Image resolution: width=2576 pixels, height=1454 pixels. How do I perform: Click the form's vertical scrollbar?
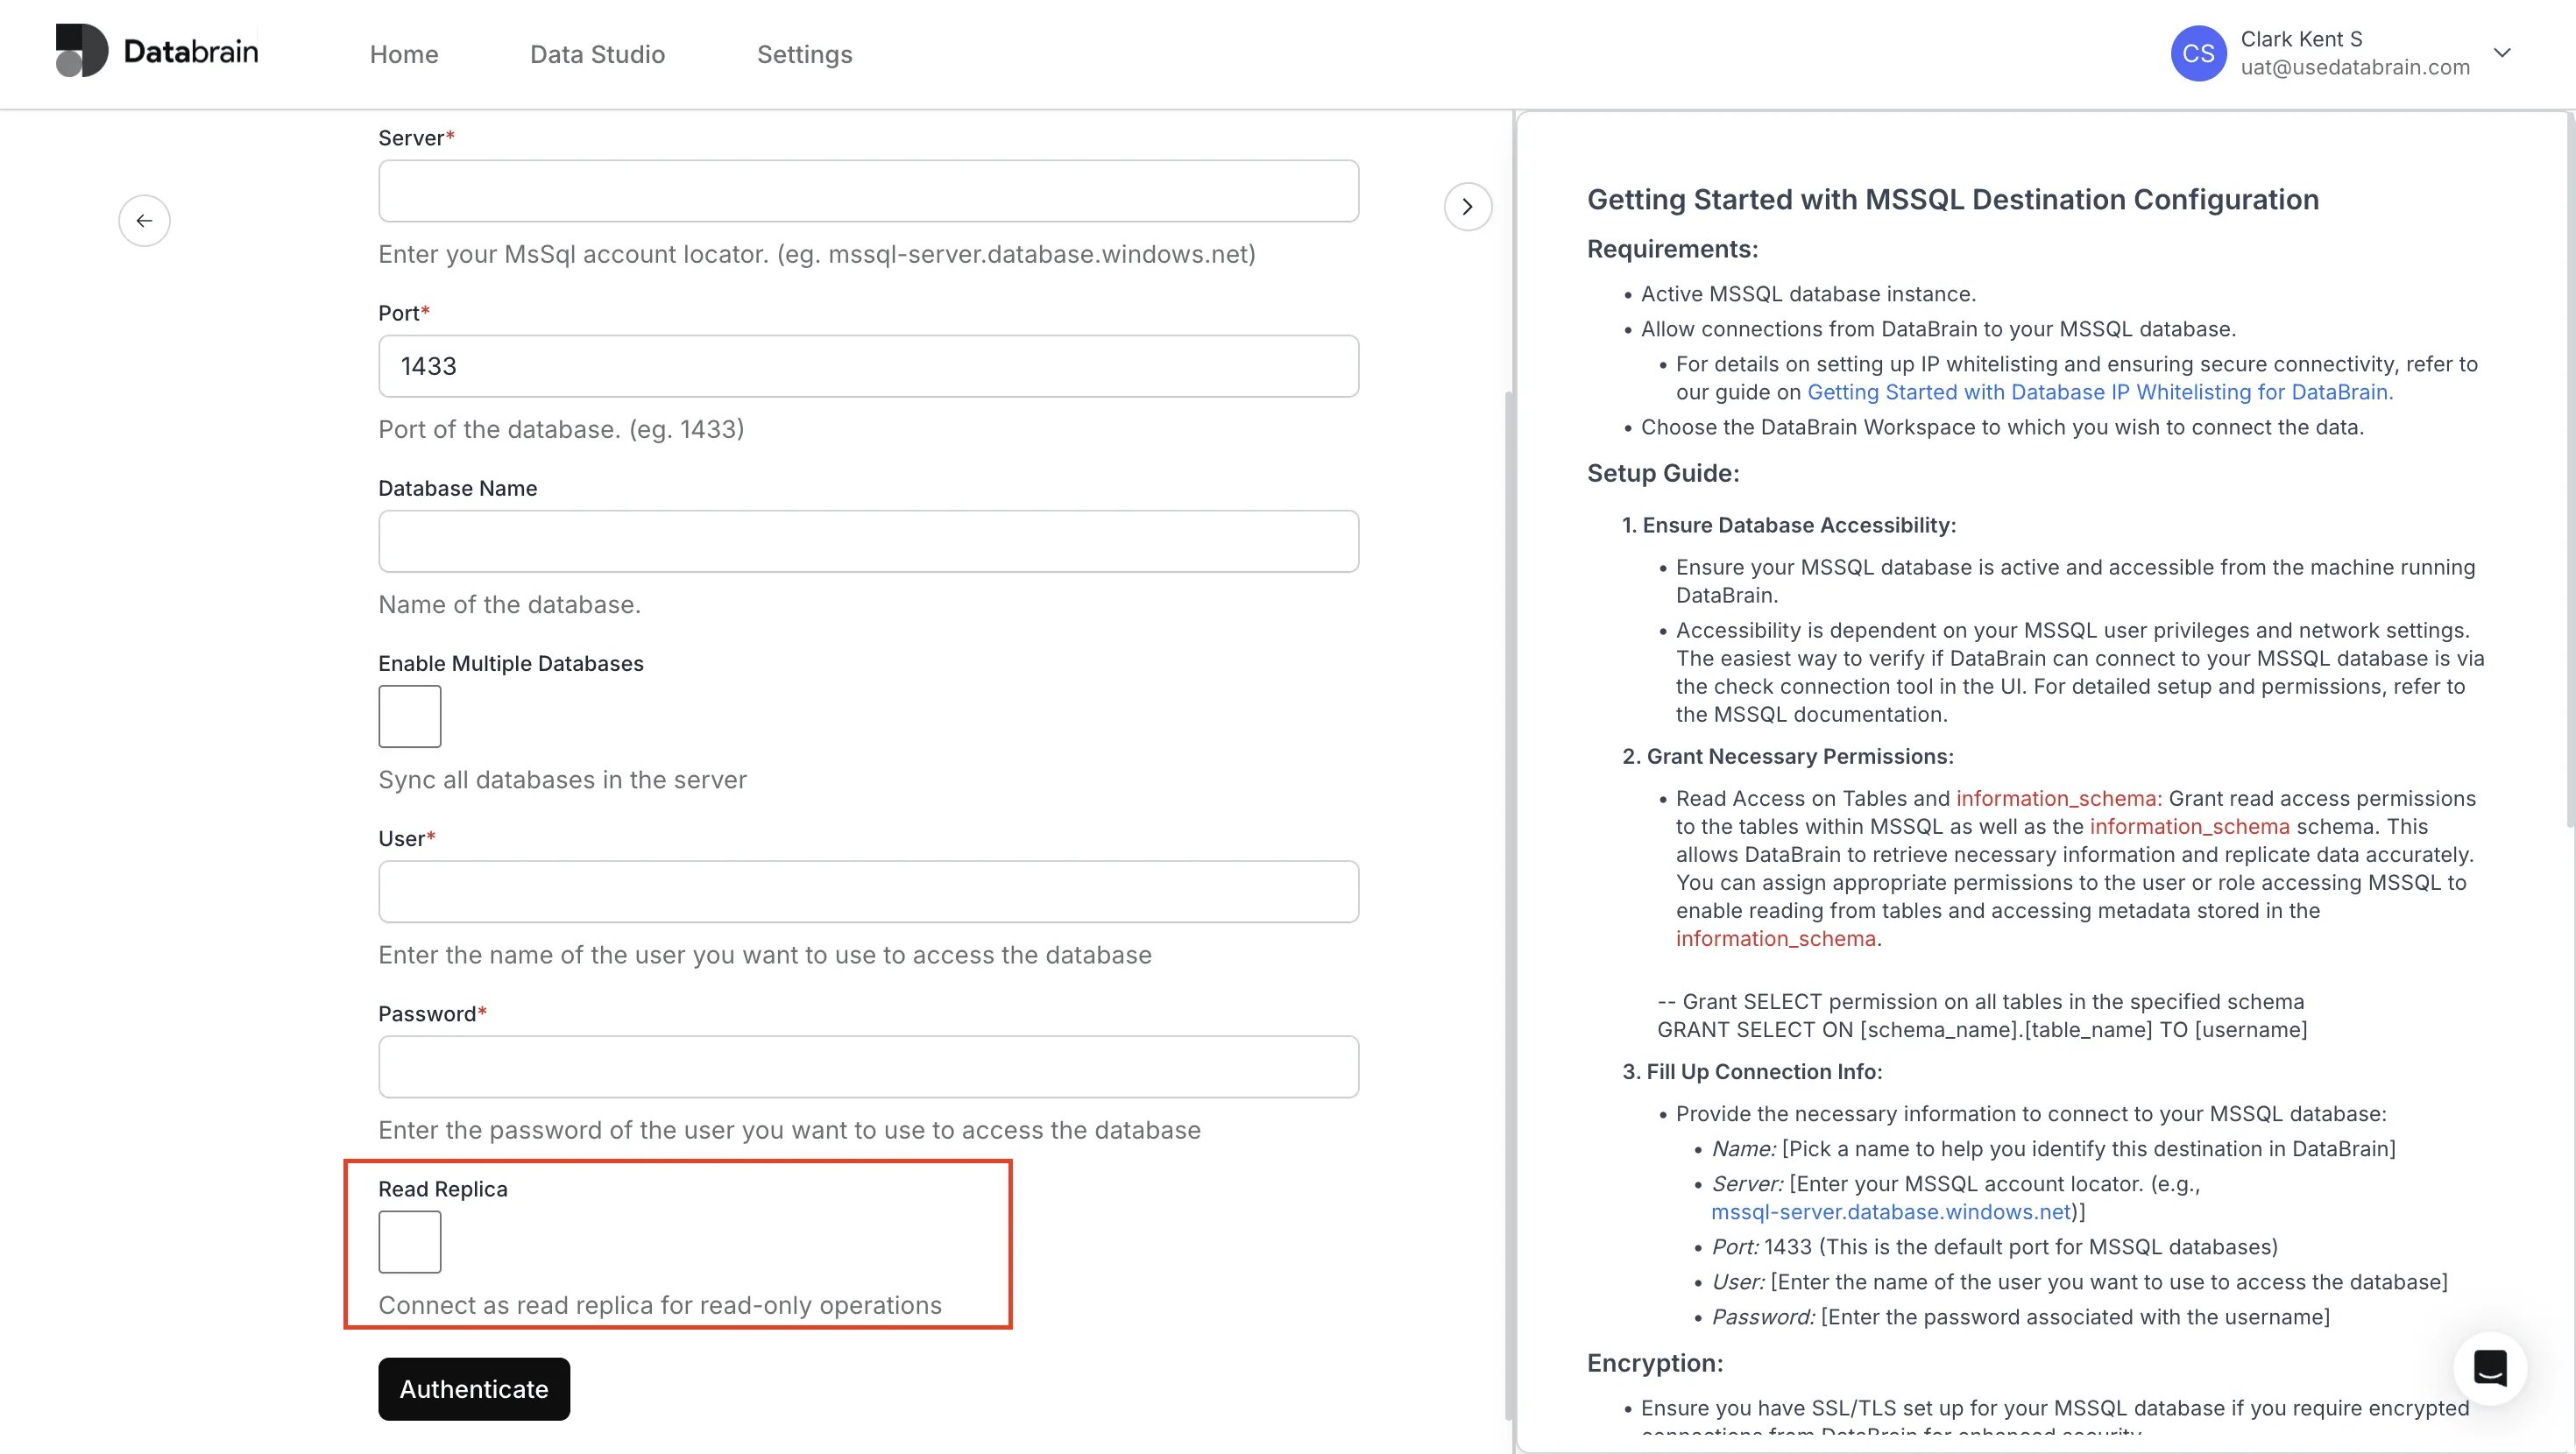(x=1509, y=905)
